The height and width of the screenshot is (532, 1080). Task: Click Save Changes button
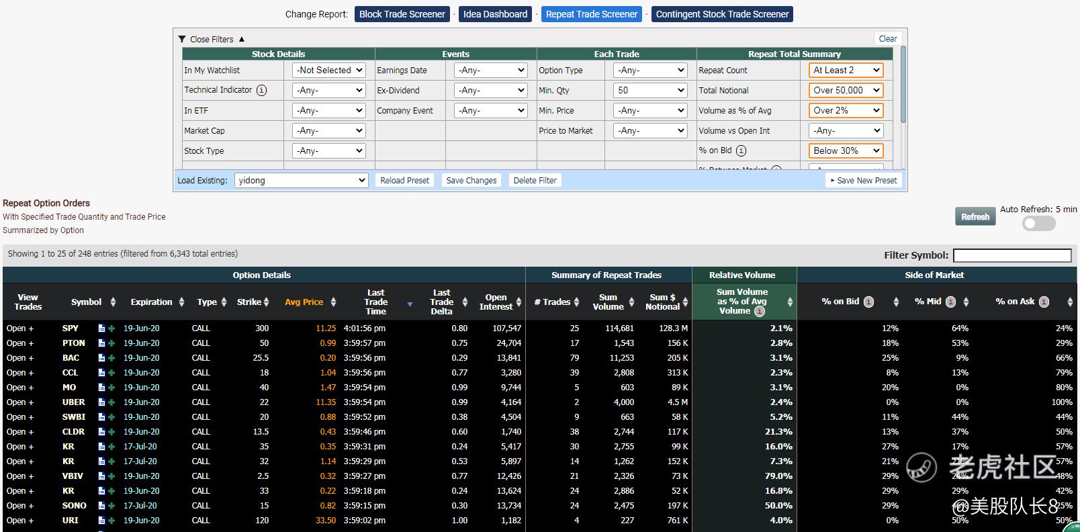pos(471,180)
